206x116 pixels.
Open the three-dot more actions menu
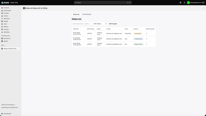point(203,8)
